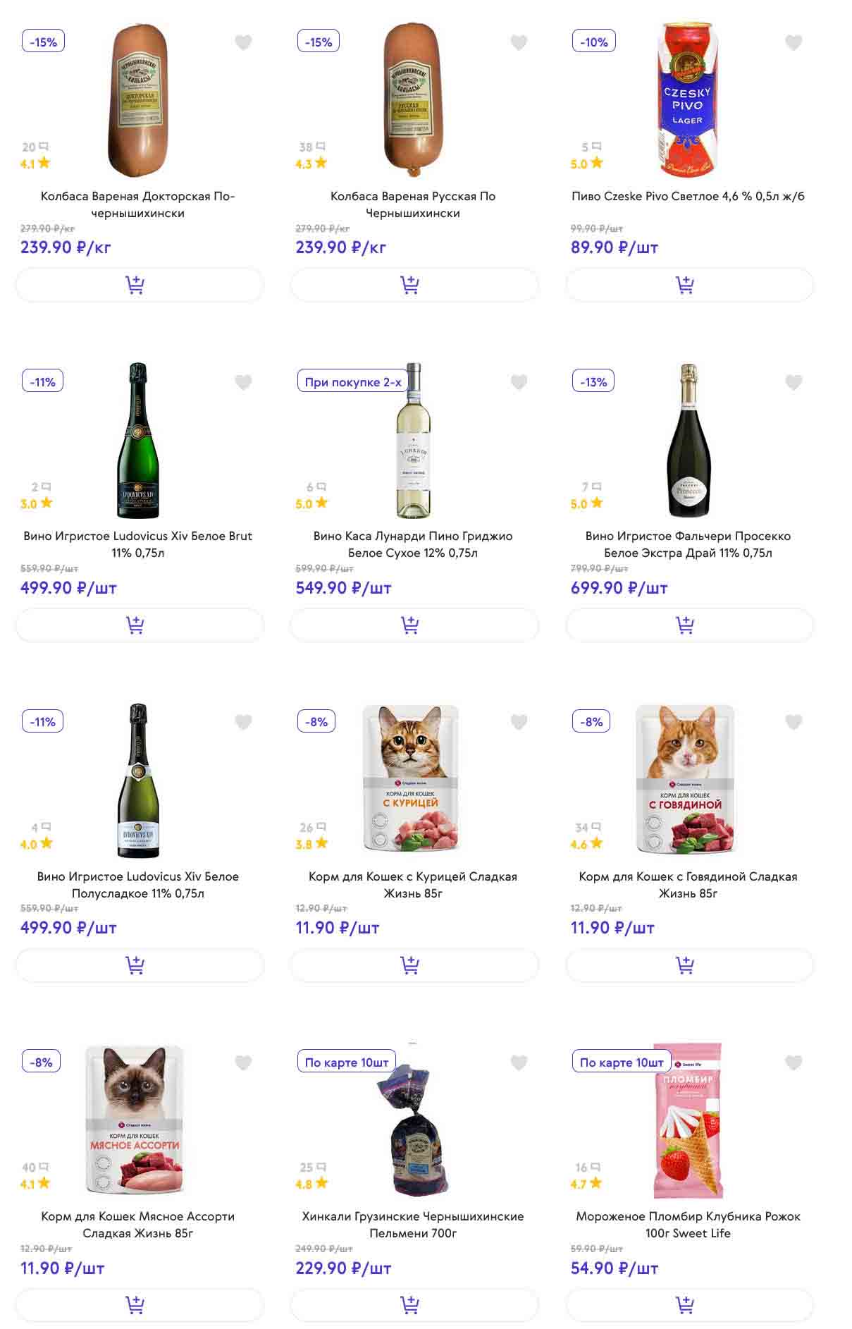
Task: Mark cat food с Говядиной as favorite
Action: click(x=794, y=722)
